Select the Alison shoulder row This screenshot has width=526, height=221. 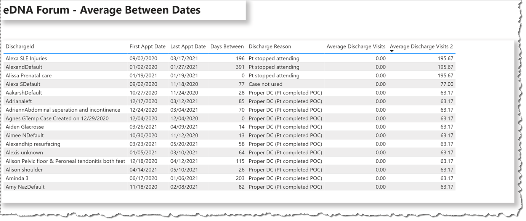[x=24, y=170]
